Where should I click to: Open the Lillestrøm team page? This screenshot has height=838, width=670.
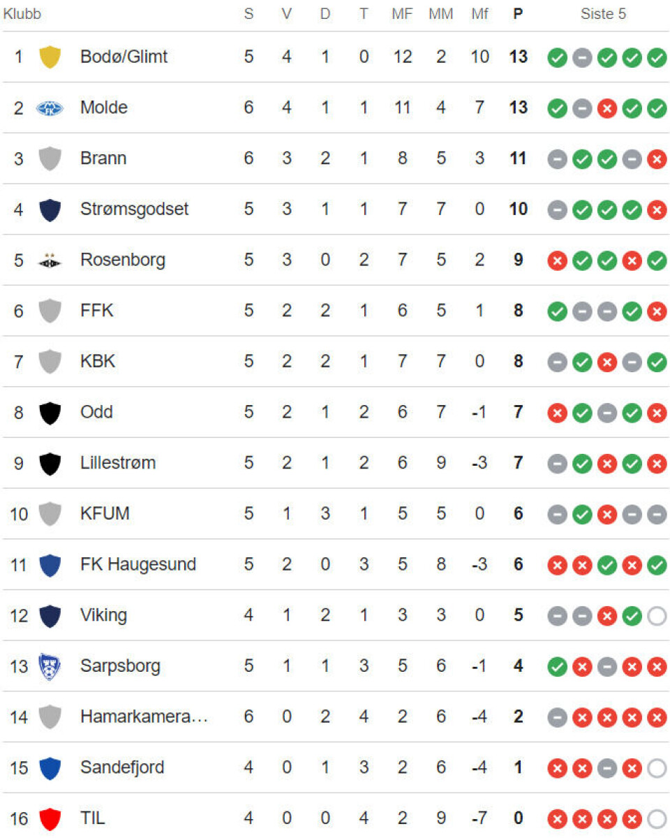tap(118, 463)
